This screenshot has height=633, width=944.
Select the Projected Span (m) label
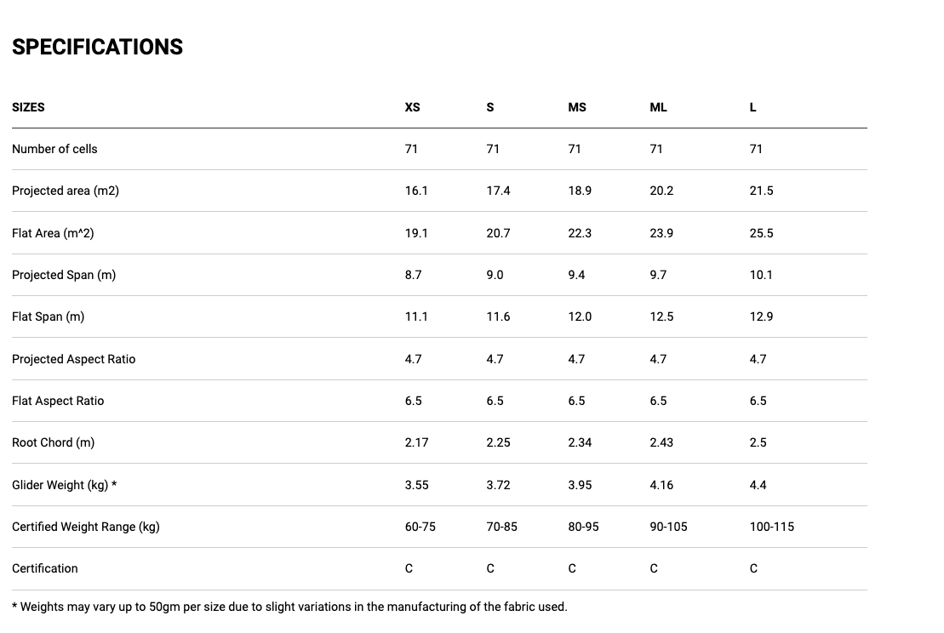coord(64,275)
